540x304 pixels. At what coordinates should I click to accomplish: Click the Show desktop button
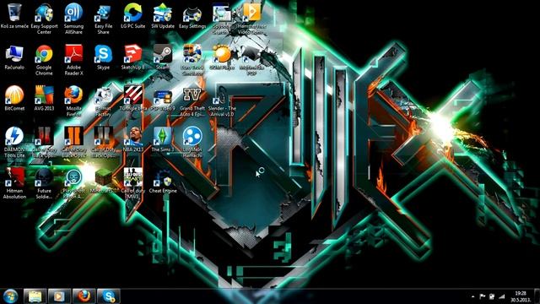tap(537, 296)
